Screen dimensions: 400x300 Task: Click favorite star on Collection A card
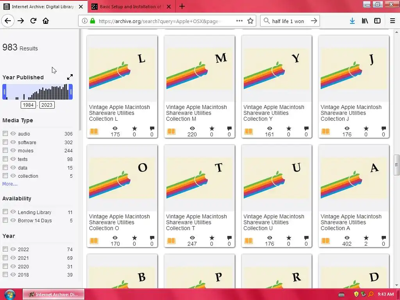(366, 238)
